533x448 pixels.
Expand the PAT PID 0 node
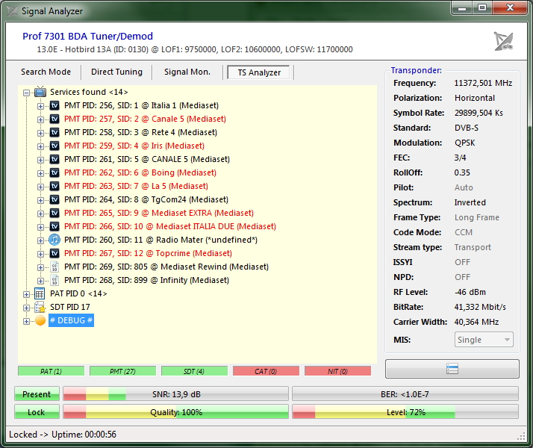tap(26, 294)
